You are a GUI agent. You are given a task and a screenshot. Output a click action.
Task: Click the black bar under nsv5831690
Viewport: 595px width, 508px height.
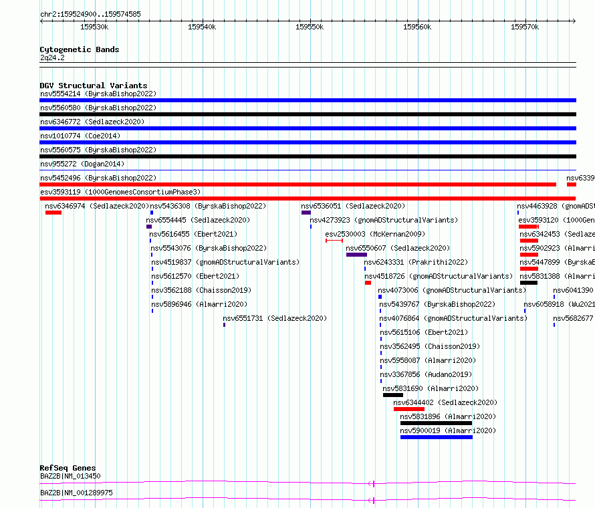point(392,395)
